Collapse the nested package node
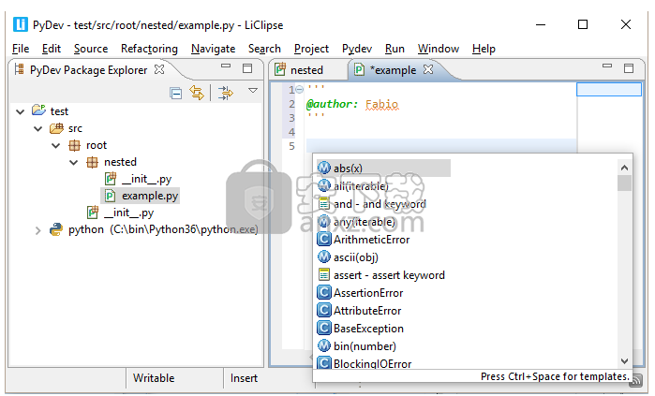The height and width of the screenshot is (396, 655). point(73,162)
